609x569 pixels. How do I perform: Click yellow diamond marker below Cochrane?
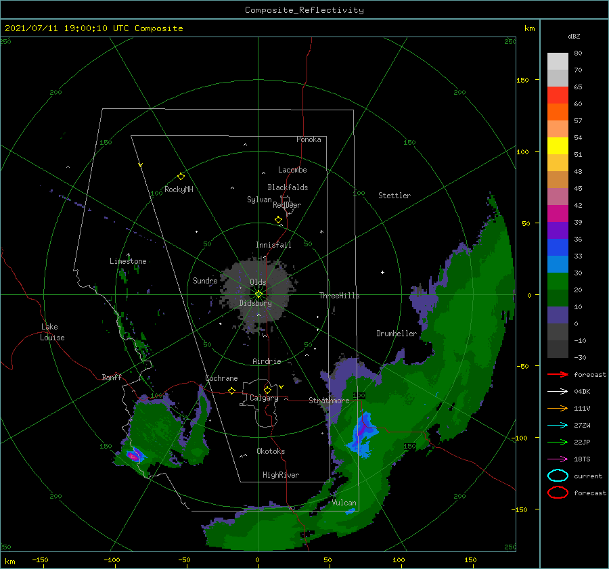coord(232,390)
